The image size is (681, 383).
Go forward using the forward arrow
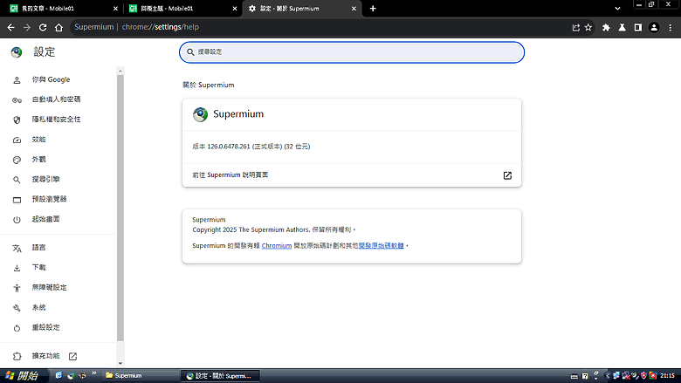pyautogui.click(x=27, y=27)
